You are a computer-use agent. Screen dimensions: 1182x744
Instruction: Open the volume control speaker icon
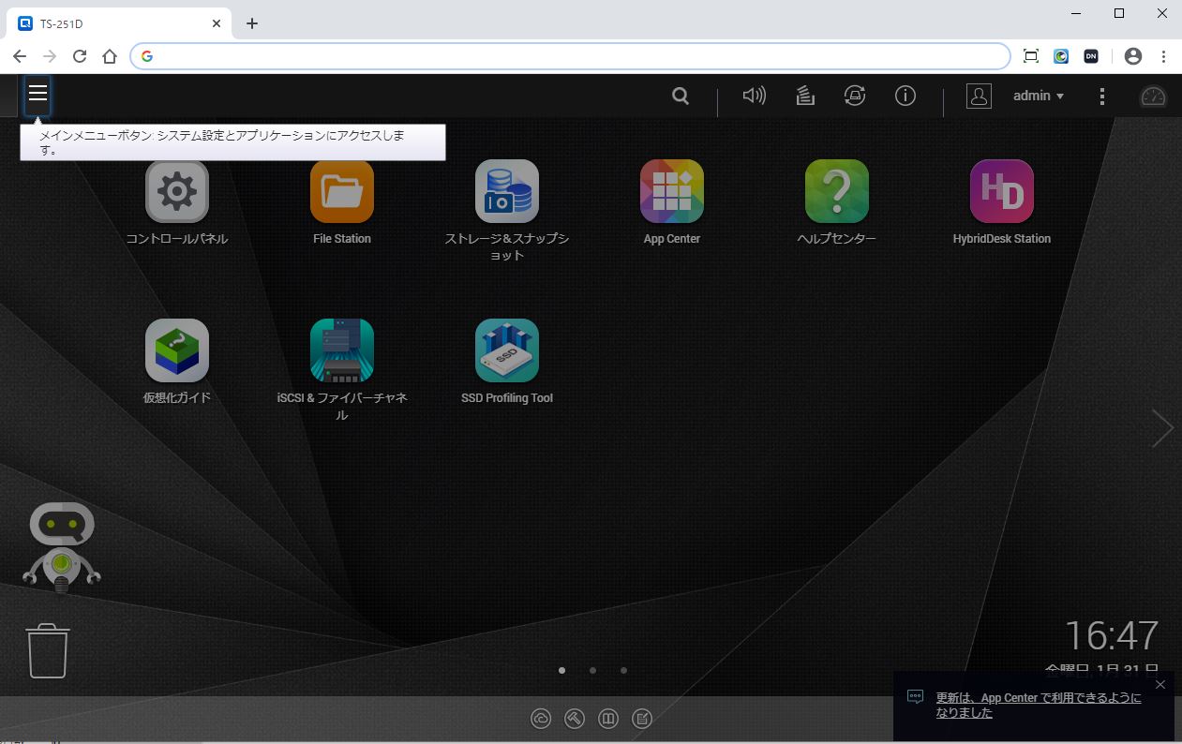[x=754, y=96]
